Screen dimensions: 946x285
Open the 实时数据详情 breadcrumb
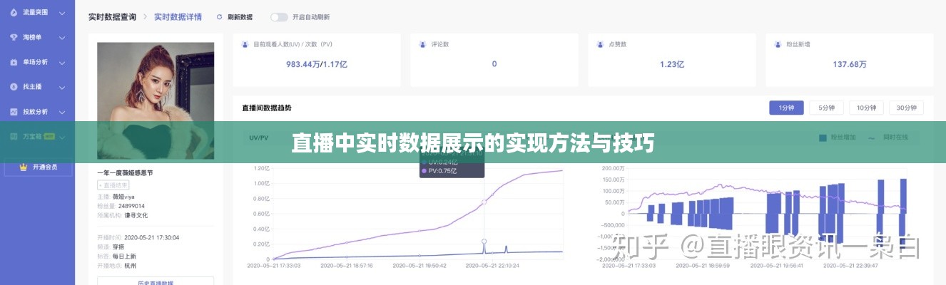coord(178,16)
